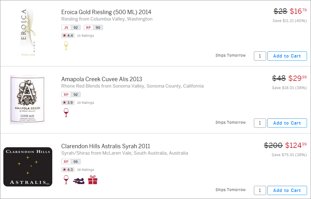The height and width of the screenshot is (199, 311).
Task: Click the RP 96 rating badge
Action: (71, 162)
